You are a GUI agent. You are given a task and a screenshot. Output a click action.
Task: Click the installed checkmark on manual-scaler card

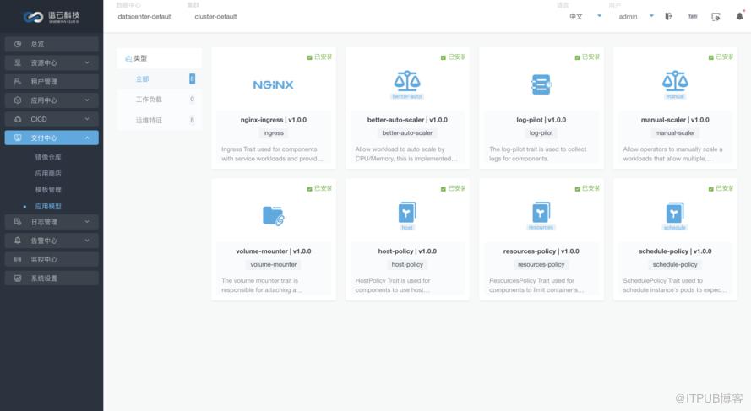pyautogui.click(x=710, y=57)
